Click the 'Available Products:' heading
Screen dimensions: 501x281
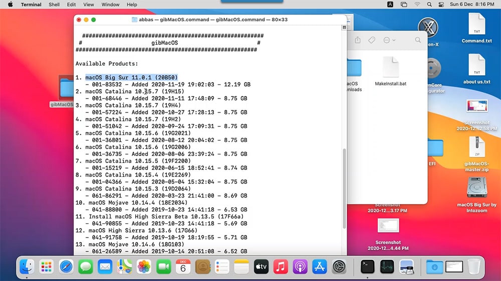point(107,64)
